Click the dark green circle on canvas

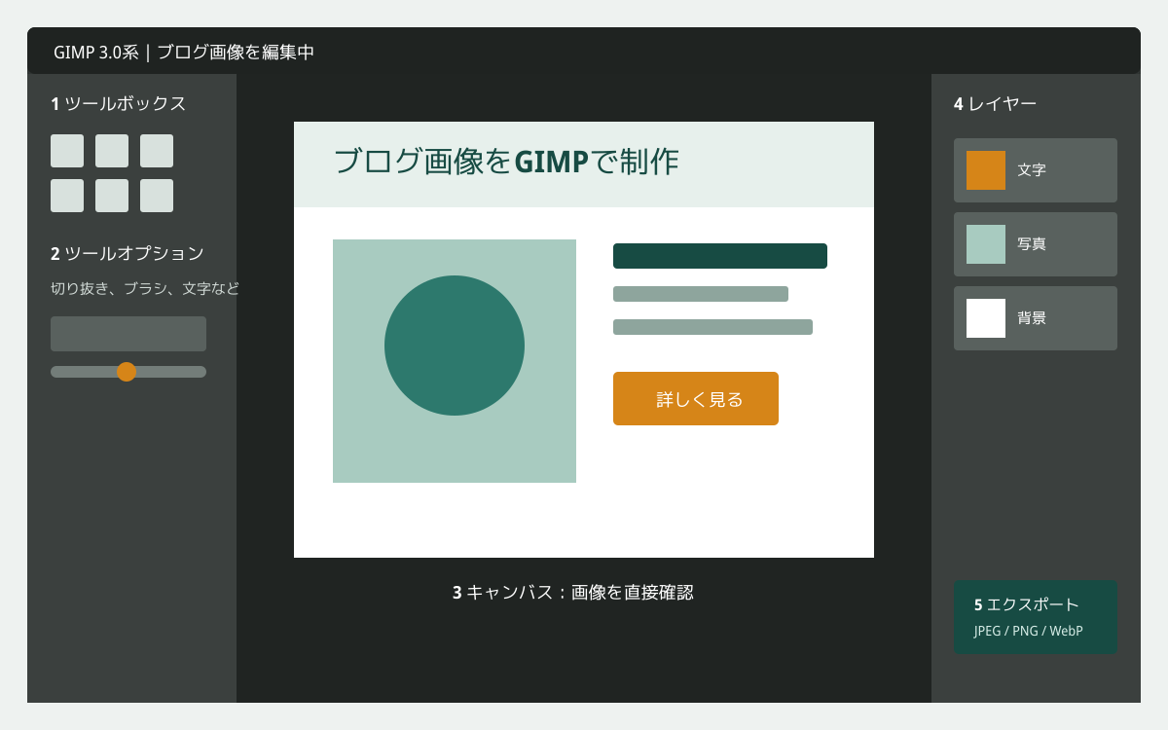click(x=455, y=346)
